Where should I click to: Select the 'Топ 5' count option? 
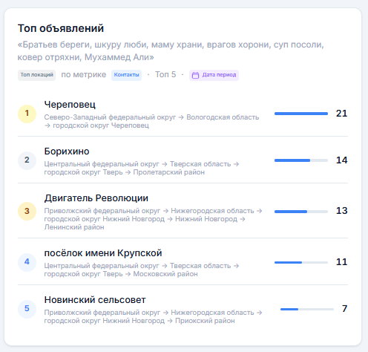click(x=165, y=74)
